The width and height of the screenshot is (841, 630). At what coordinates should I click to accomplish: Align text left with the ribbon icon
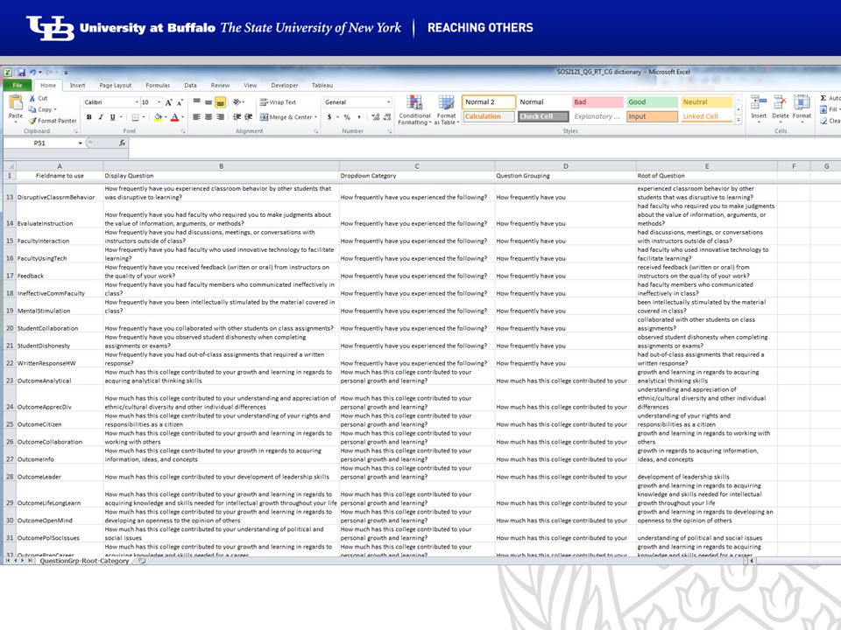click(197, 116)
